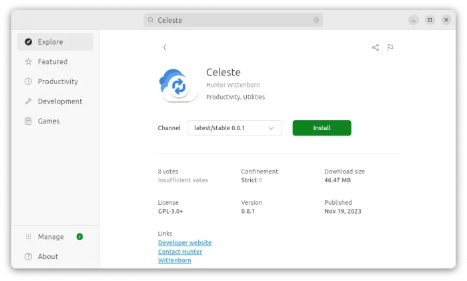Click the Featured star icon

[28, 61]
